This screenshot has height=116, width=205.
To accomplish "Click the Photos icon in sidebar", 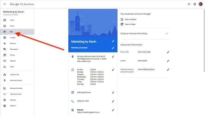I will [5, 55].
